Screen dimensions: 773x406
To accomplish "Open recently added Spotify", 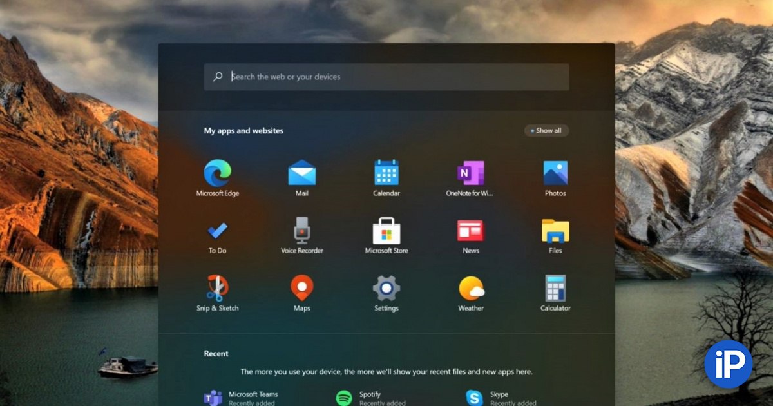I will (x=371, y=398).
